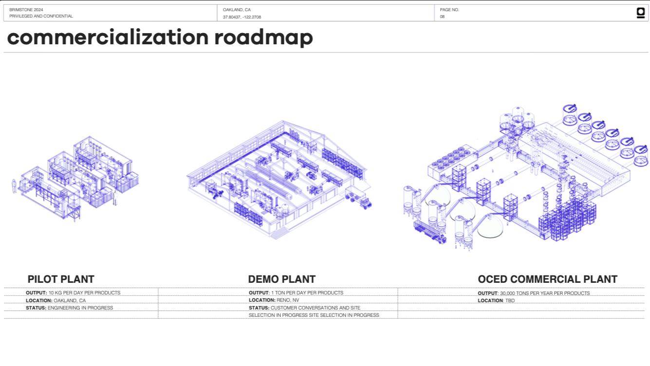Click the DEMO PLANT heading
650x366 pixels.
click(281, 279)
